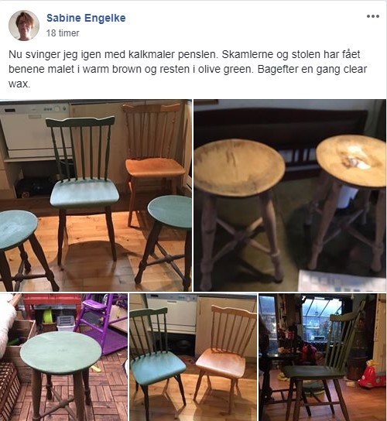Viewport: 387px width, 421px height.
Task: Click the white dishwasher in the first photo
Action: 33,131
